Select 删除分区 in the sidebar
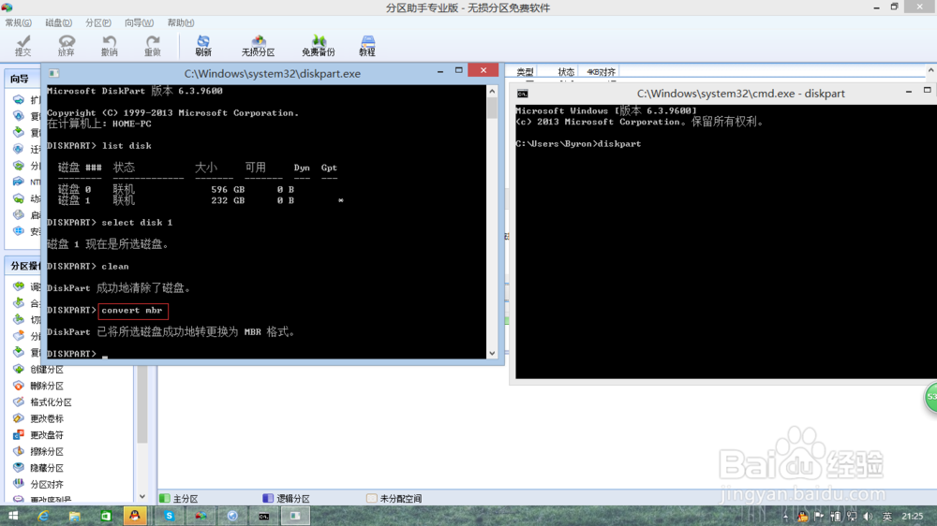Screen dimensions: 937x526 (47, 387)
